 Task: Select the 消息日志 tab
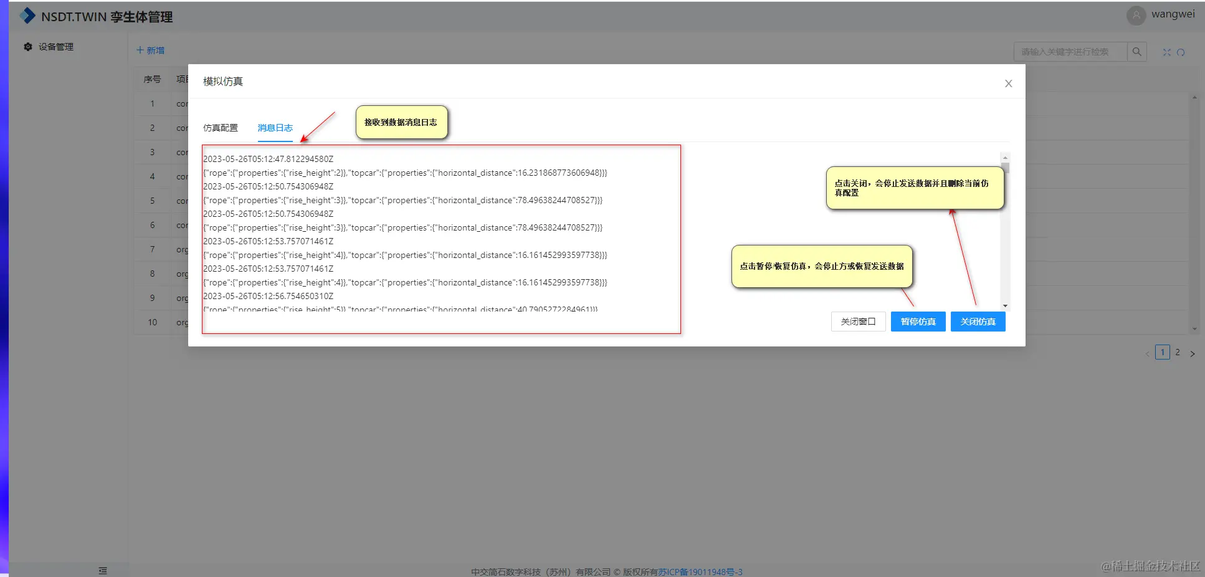point(275,128)
